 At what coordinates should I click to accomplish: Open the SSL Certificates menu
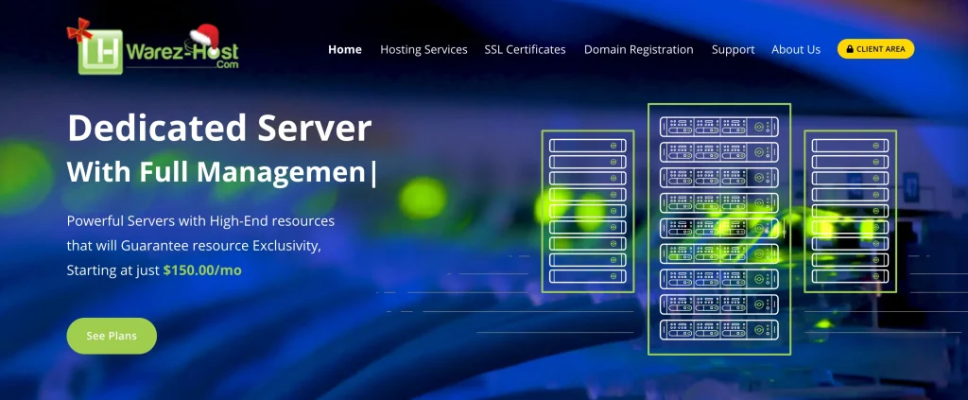coord(525,49)
